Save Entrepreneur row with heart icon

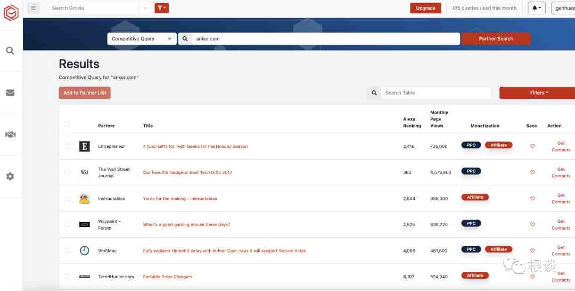coord(532,146)
